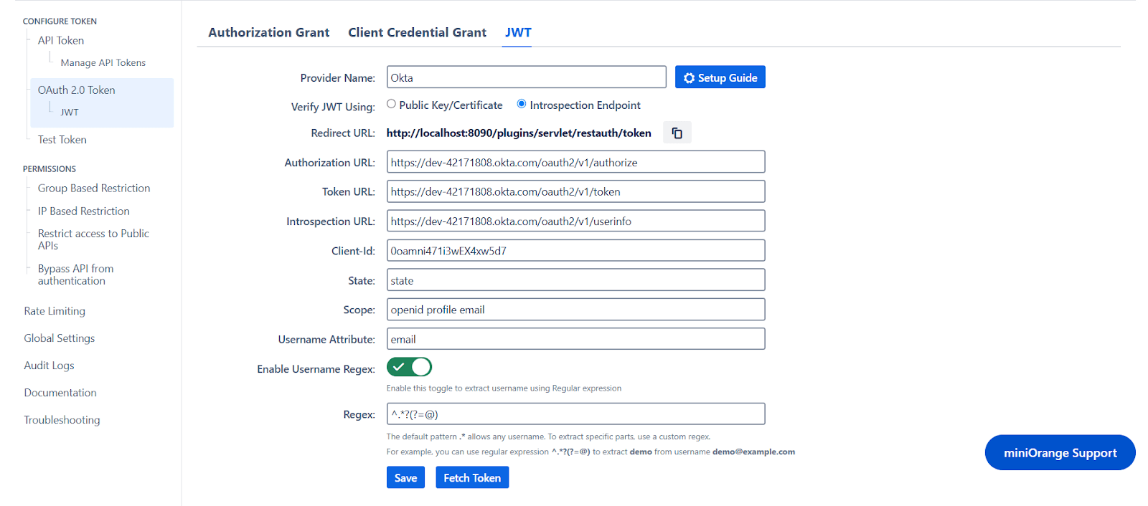Open Group Based Restriction page
Image resolution: width=1148 pixels, height=506 pixels.
point(94,188)
